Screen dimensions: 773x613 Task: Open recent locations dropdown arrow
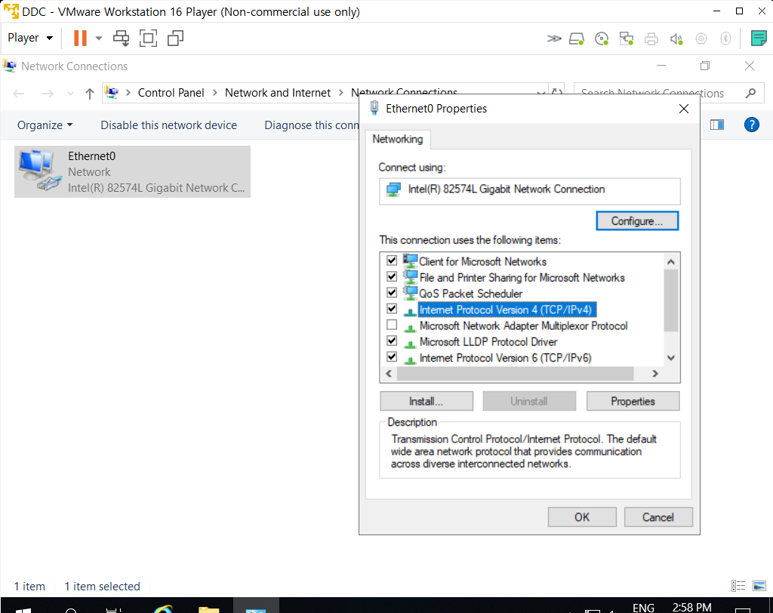pos(70,93)
